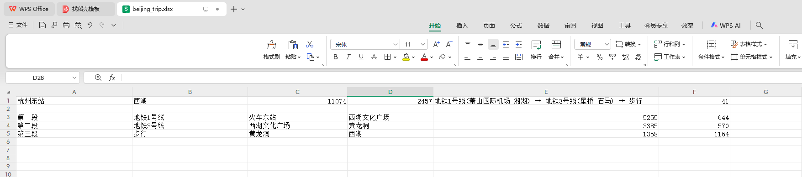Click the Merge cells (合并) icon
The width and height of the screenshot is (802, 177).
coord(556,45)
